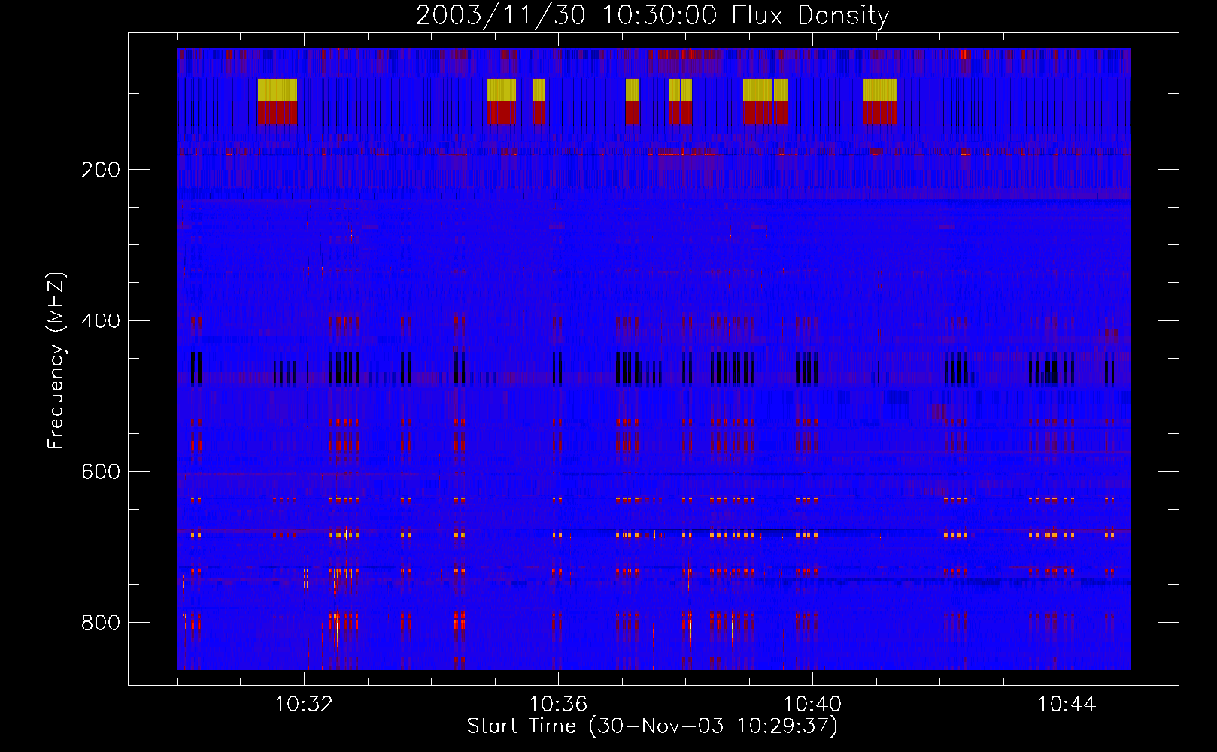Click the 10:32 time tick label
The width and height of the screenshot is (1217, 752).
(304, 704)
